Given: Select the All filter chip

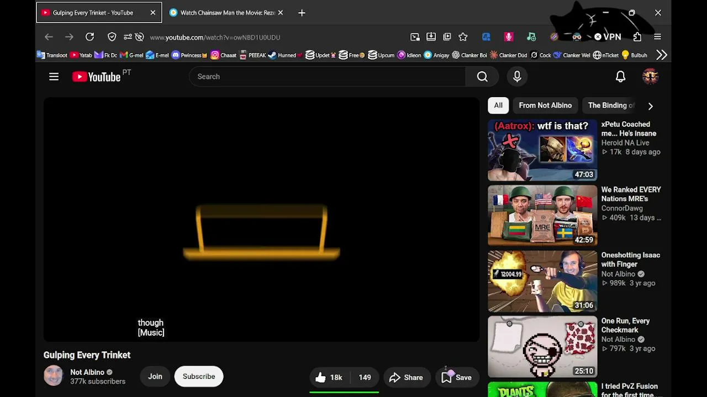Looking at the screenshot, I should click(x=498, y=105).
